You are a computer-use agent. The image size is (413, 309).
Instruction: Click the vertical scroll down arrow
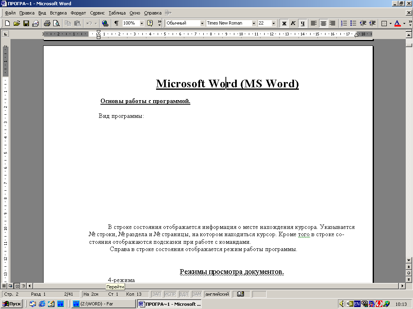409,260
